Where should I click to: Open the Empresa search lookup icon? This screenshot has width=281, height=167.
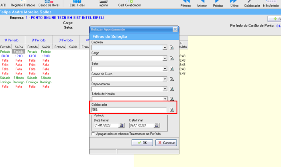click(x=172, y=47)
